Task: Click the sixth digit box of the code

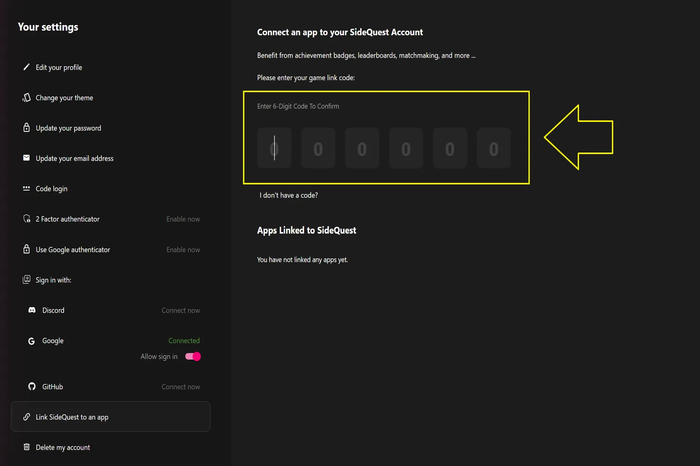Action: (494, 148)
